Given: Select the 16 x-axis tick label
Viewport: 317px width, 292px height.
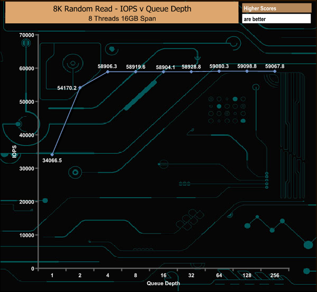Looking at the screenshot, I should point(163,275).
